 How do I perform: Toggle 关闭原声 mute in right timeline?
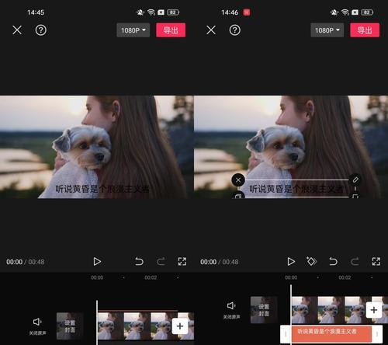click(x=231, y=310)
